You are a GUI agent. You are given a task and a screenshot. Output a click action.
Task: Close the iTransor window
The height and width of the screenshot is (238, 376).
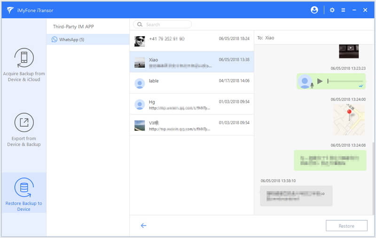pyautogui.click(x=365, y=10)
